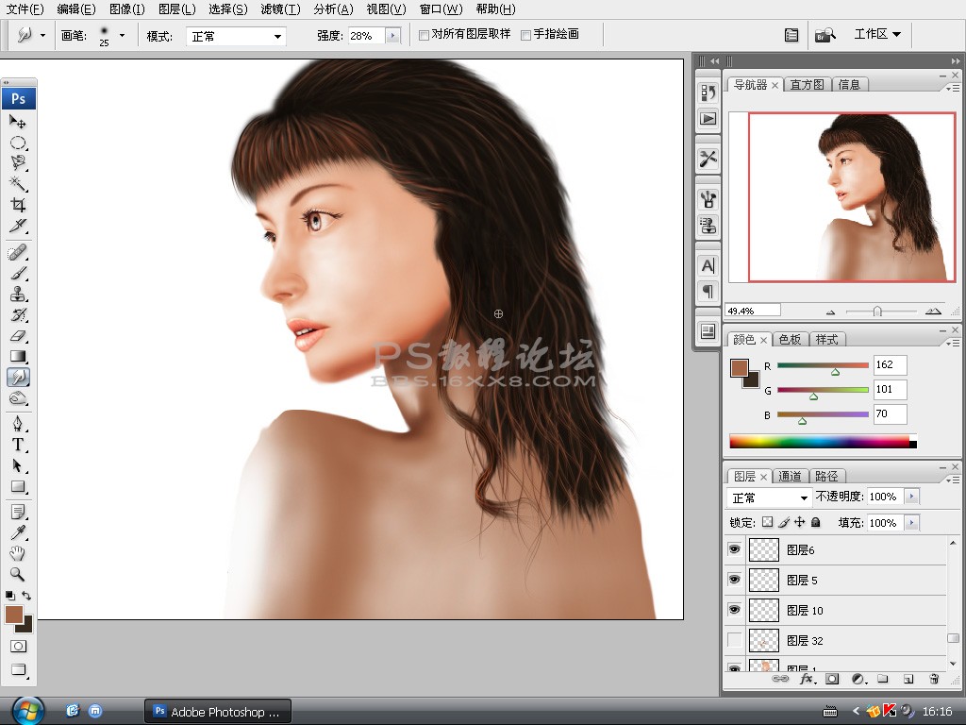Click the R red channel slider

pyautogui.click(x=823, y=365)
